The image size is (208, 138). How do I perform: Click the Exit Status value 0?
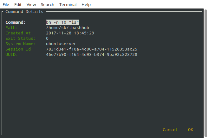(47, 39)
